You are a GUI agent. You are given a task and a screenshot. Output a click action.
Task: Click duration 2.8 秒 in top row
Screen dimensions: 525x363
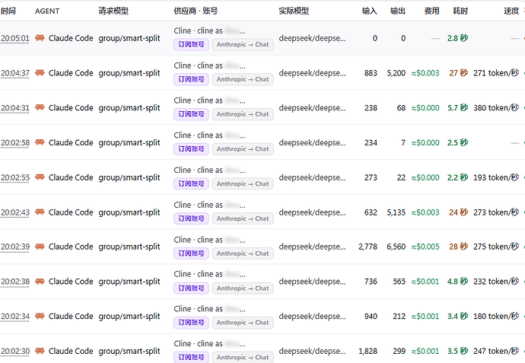458,38
